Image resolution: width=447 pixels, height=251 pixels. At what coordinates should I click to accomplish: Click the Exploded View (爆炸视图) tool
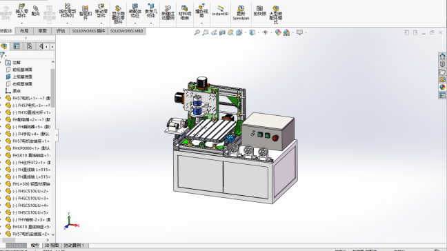click(201, 11)
